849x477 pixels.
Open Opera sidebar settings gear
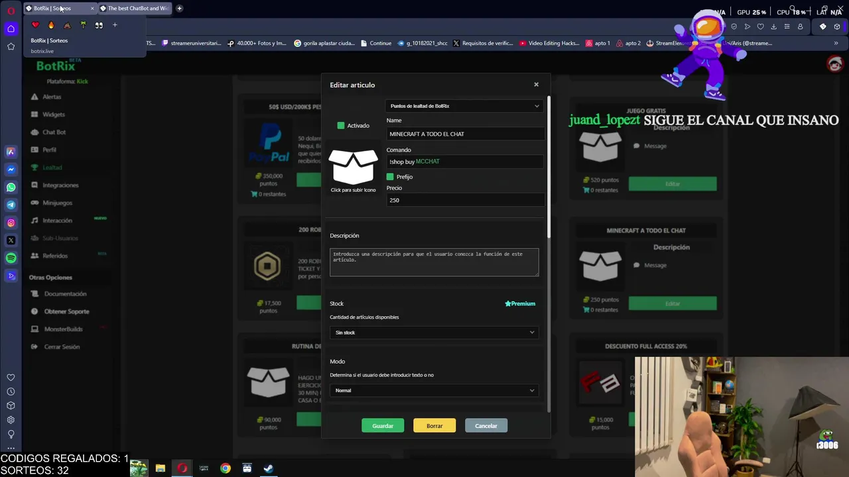[x=11, y=419]
